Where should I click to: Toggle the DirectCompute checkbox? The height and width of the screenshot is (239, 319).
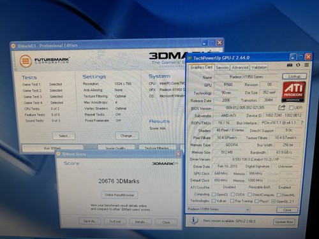point(249,194)
